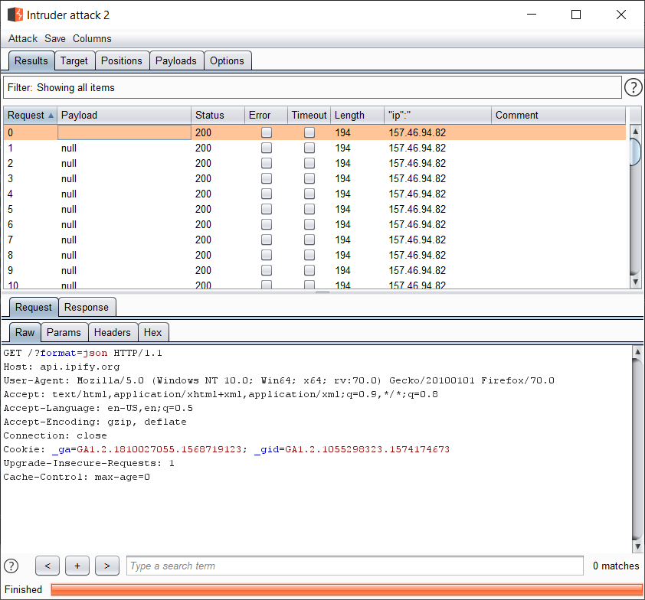Click the '+' search options button
Viewport: 645px width, 600px height.
[77, 566]
